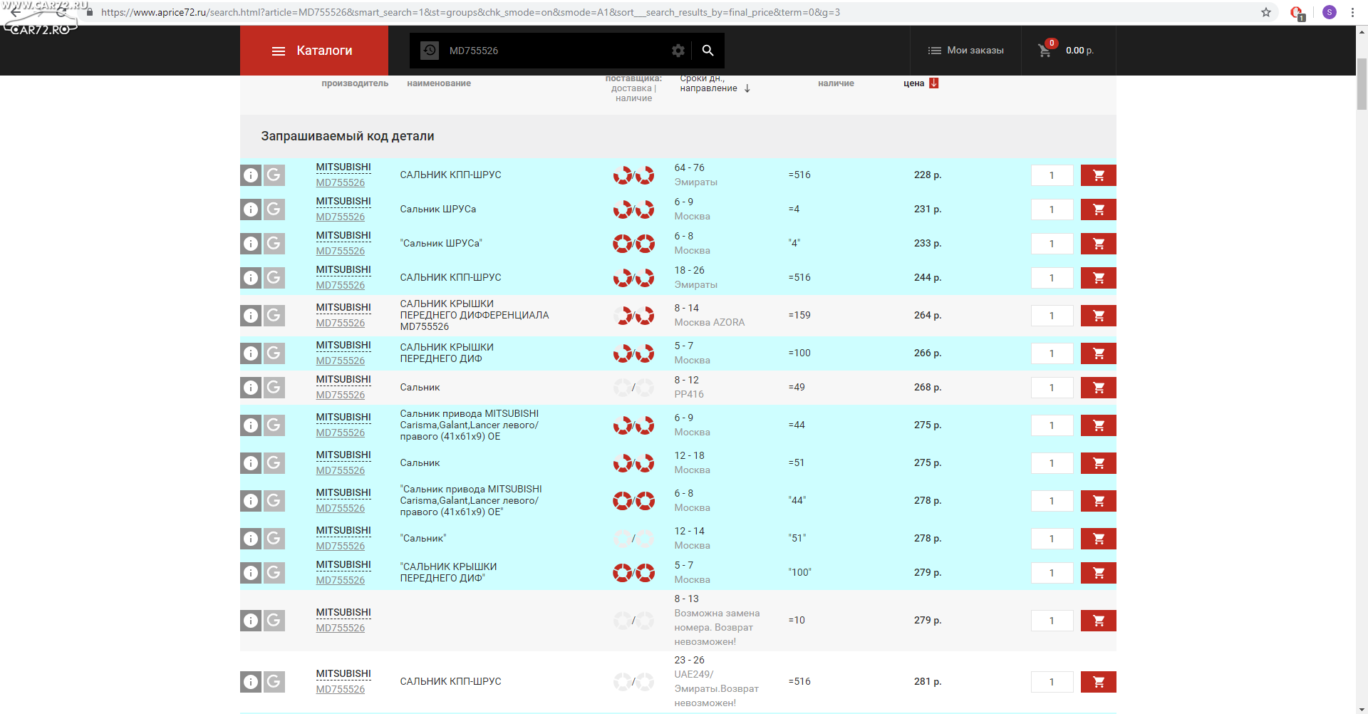Edit quantity field for 228 р. item
This screenshot has height=714, width=1368.
1052,175
